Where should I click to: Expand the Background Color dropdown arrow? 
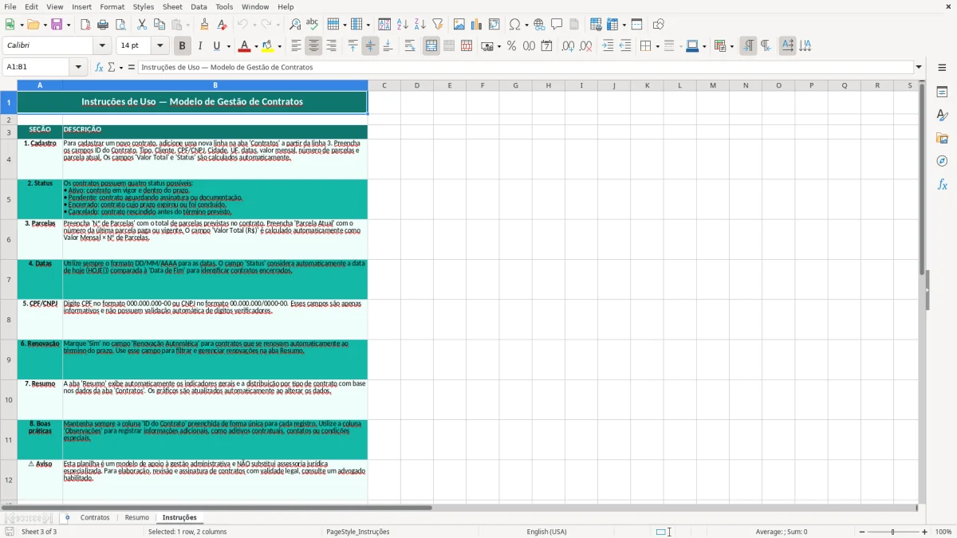pyautogui.click(x=279, y=46)
